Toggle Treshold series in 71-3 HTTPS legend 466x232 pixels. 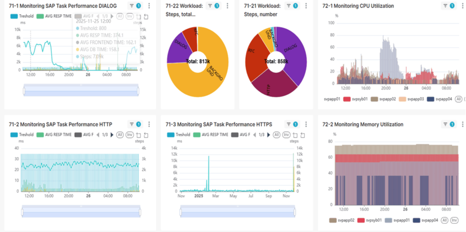[x=179, y=135]
